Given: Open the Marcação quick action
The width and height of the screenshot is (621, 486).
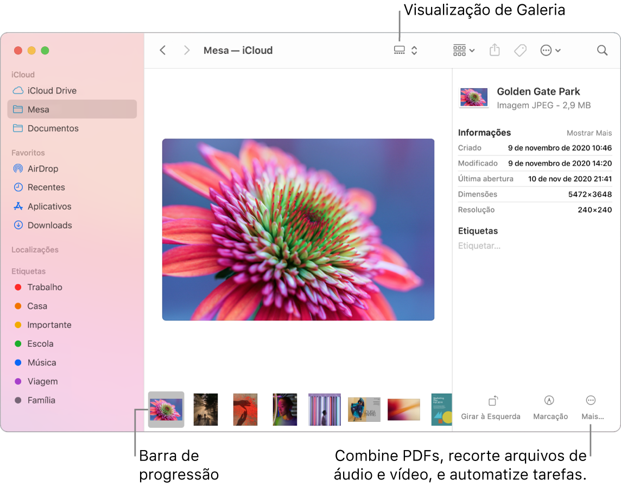Looking at the screenshot, I should tap(550, 408).
